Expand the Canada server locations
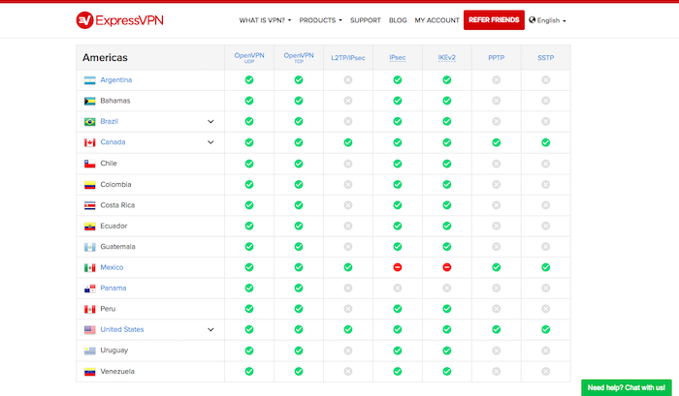Screen dimensions: 679x396 [210, 142]
